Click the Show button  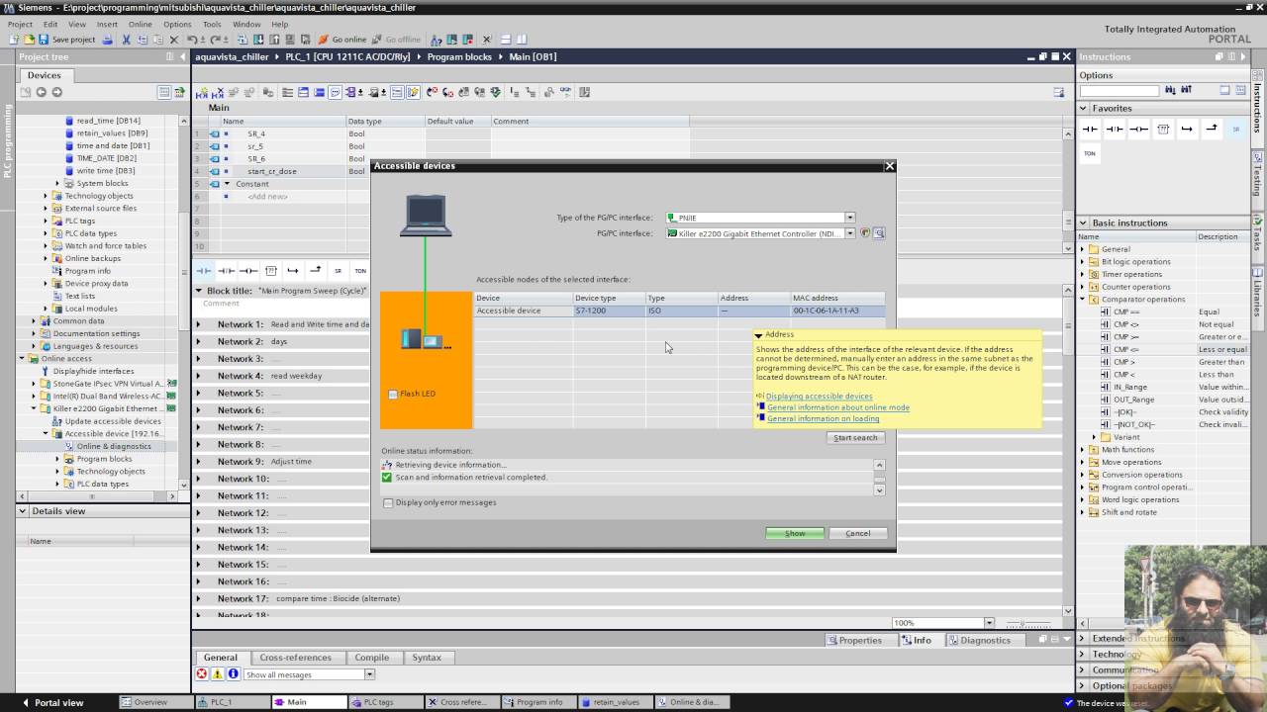point(795,533)
